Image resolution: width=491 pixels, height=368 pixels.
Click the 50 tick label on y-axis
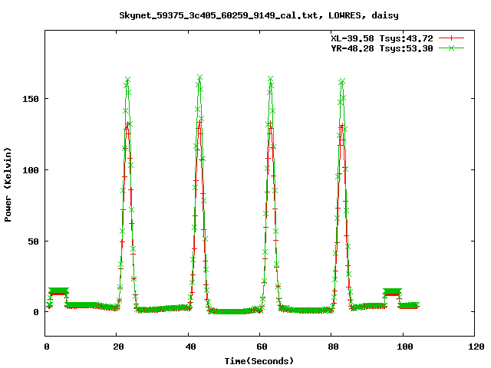coord(34,241)
